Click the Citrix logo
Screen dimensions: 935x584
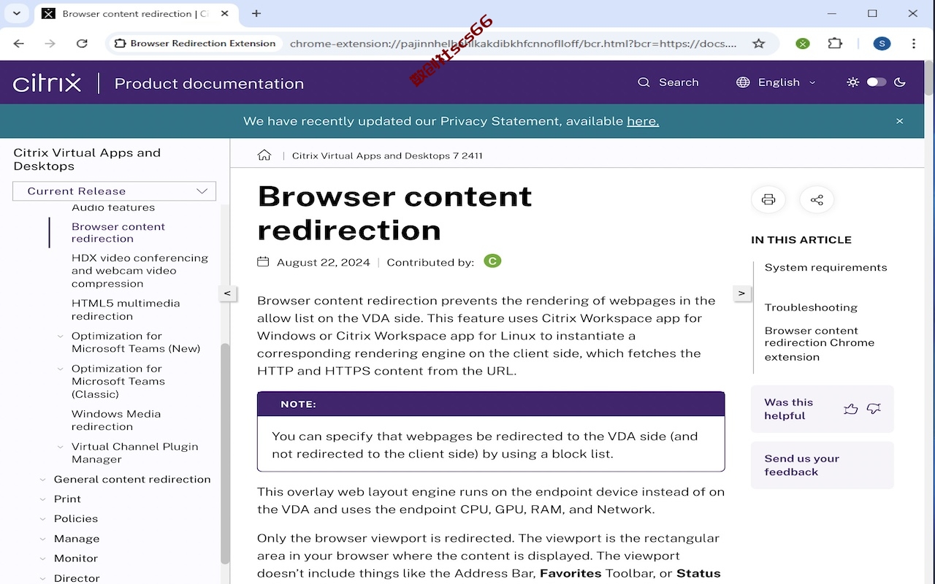click(x=47, y=82)
